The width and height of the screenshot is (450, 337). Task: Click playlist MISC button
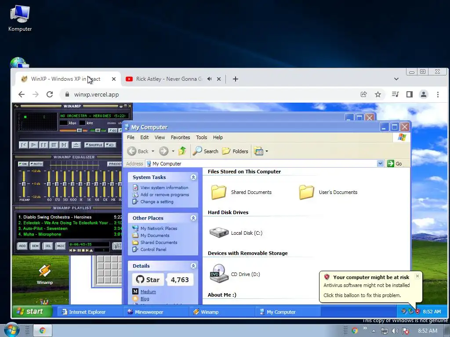point(61,246)
